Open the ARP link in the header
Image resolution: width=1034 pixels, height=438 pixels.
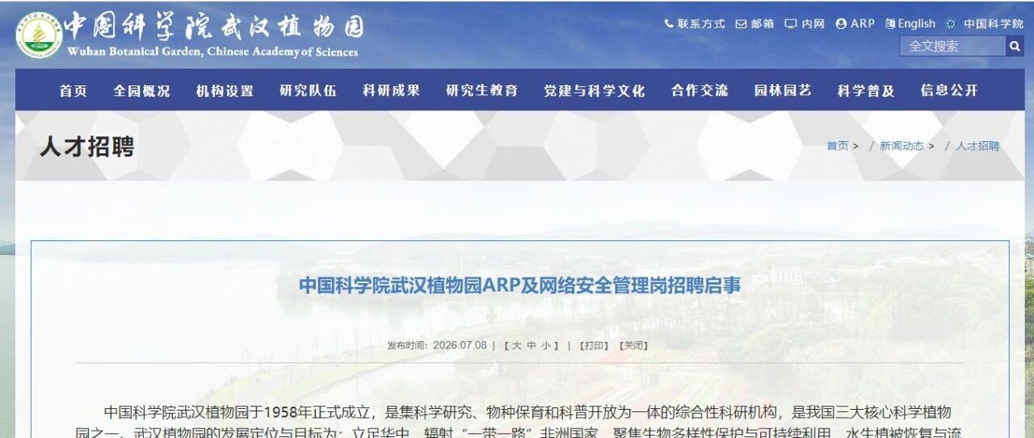point(863,24)
